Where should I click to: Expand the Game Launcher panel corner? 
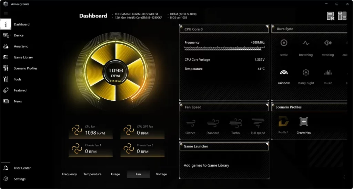tap(267, 144)
